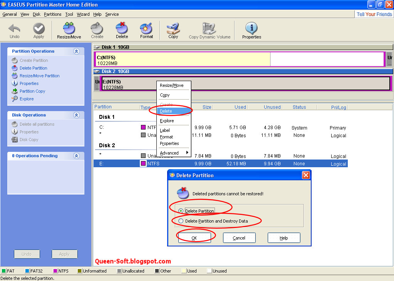Collapse the Partition Operations panel
The height and width of the screenshot is (281, 394).
click(x=76, y=51)
